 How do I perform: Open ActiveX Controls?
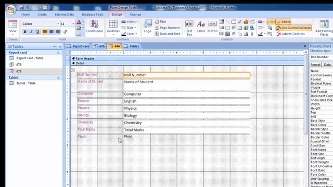291,34
